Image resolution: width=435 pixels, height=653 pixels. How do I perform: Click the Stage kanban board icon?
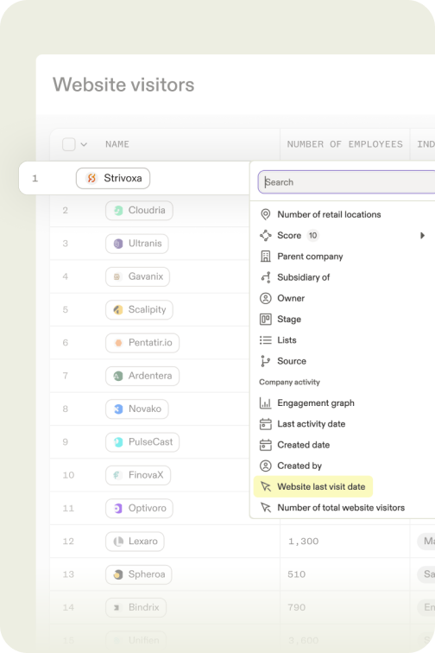point(265,319)
